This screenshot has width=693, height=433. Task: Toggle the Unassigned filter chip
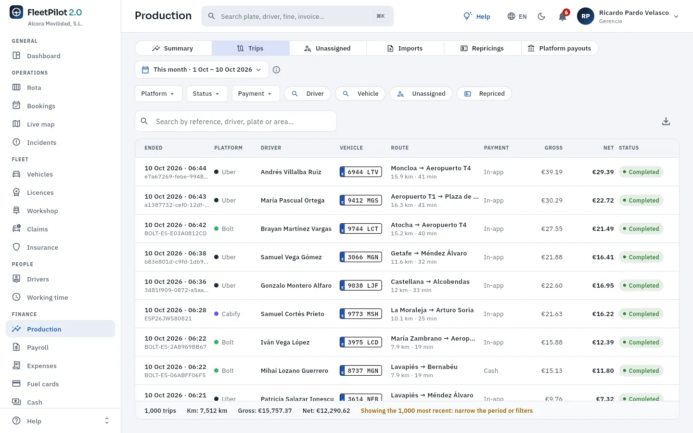421,94
